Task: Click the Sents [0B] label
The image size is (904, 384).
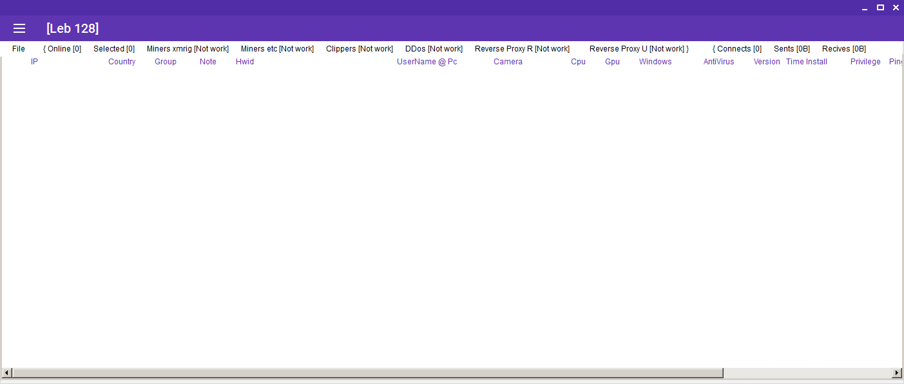Action: [x=792, y=49]
